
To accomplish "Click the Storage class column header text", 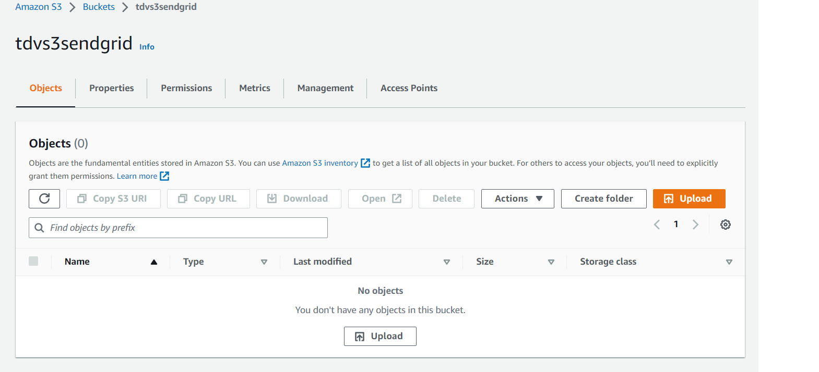I will pyautogui.click(x=608, y=262).
